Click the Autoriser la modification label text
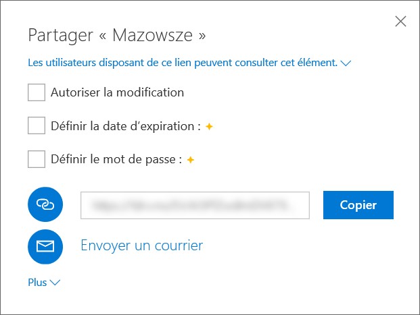The image size is (420, 315). 117,92
